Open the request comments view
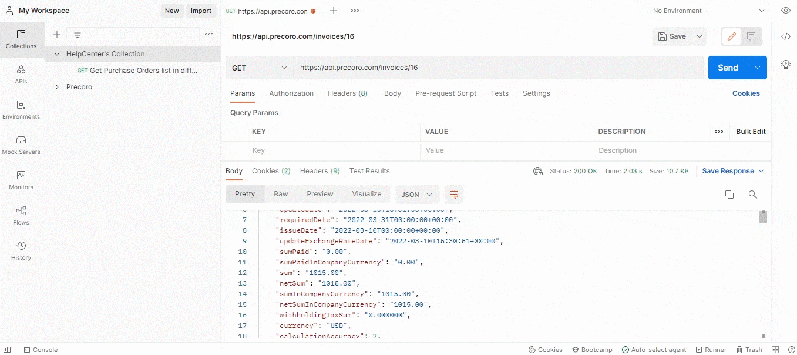This screenshot has height=355, width=797. click(x=751, y=36)
